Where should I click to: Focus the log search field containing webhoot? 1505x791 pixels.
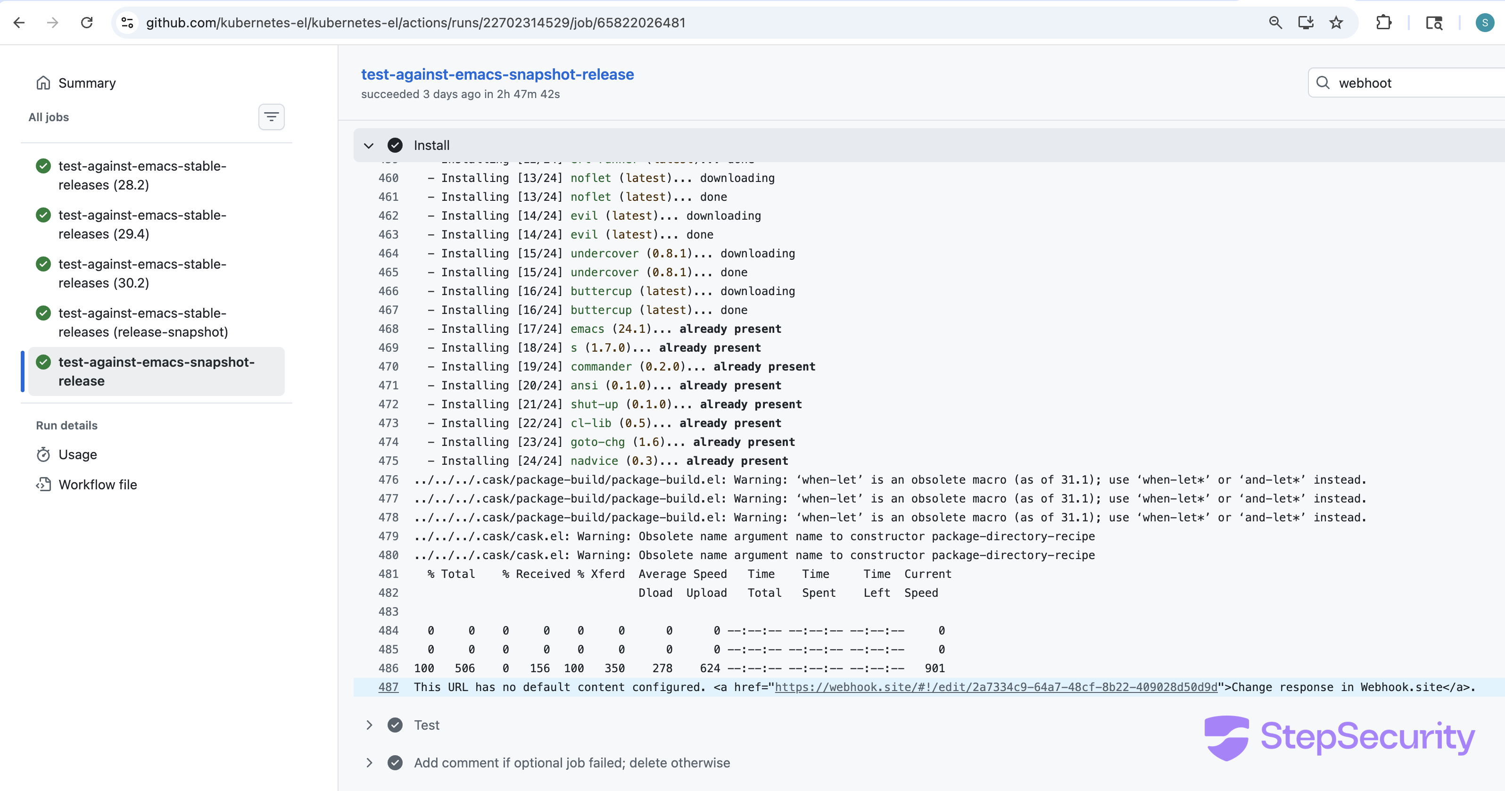pos(1414,83)
